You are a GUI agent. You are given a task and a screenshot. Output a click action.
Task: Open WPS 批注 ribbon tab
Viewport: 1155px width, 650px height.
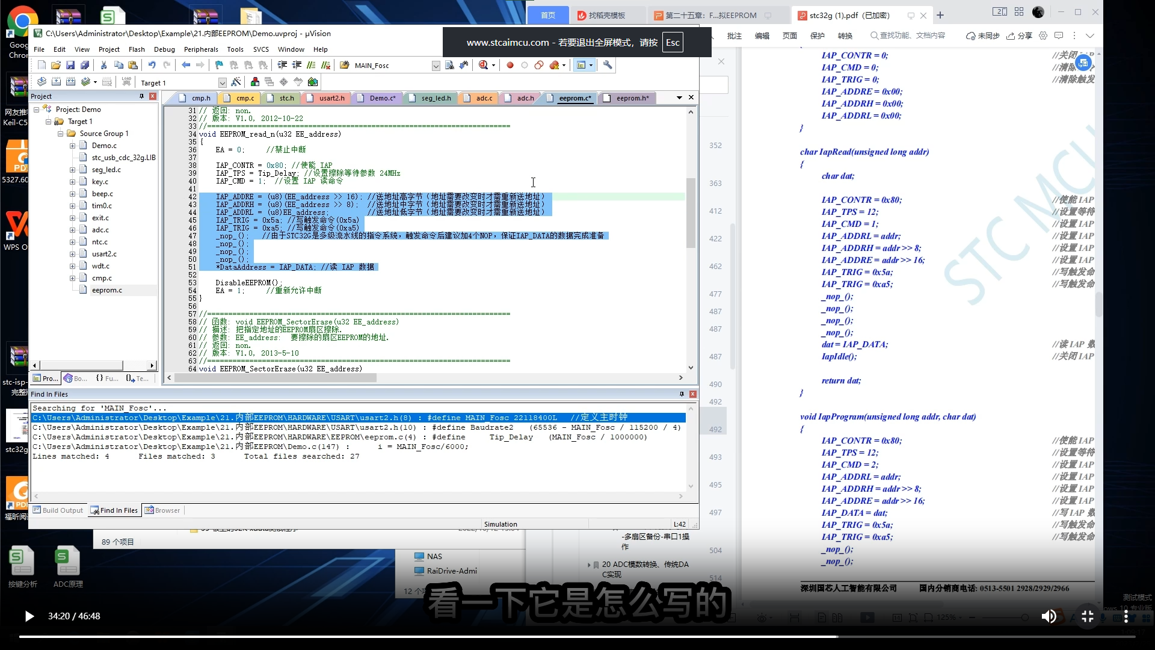734,36
